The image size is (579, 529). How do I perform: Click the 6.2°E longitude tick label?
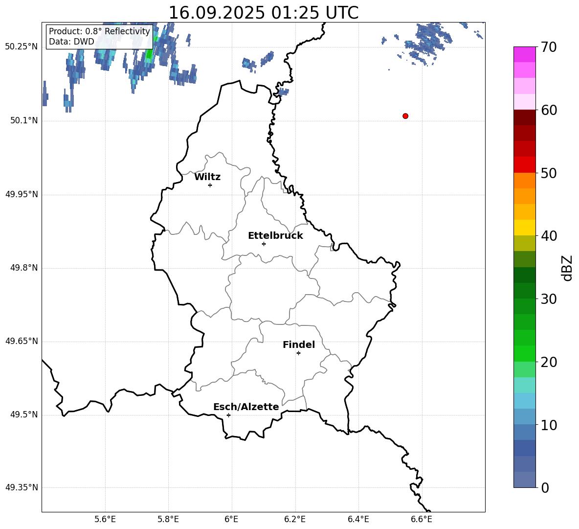[295, 519]
